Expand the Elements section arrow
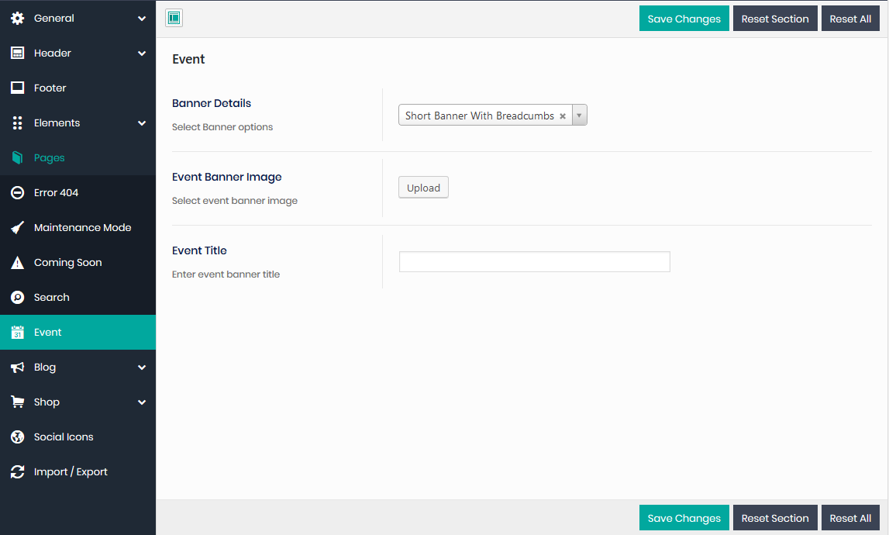The width and height of the screenshot is (889, 535). 142,123
